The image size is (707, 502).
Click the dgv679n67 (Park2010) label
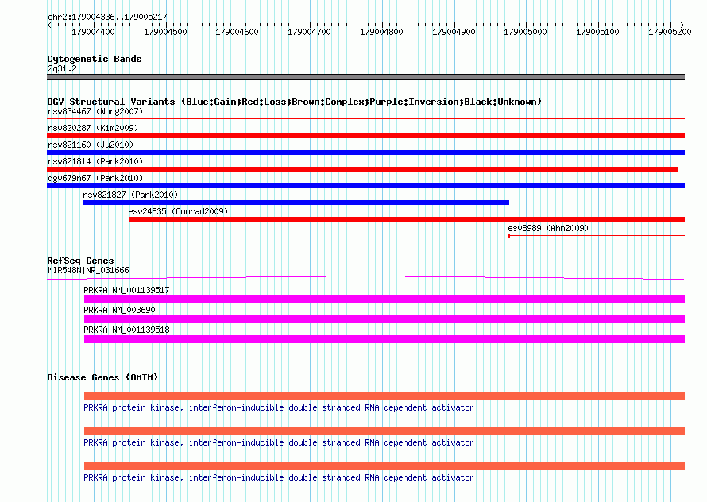coord(95,178)
